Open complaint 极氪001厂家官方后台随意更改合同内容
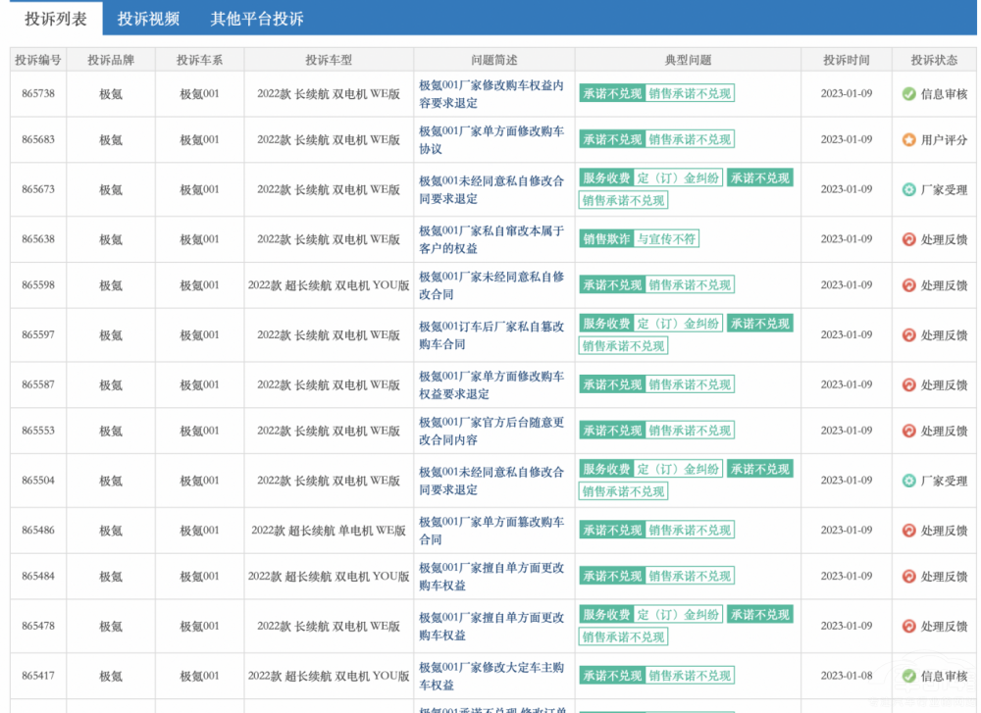Image resolution: width=981 pixels, height=713 pixels. (491, 431)
